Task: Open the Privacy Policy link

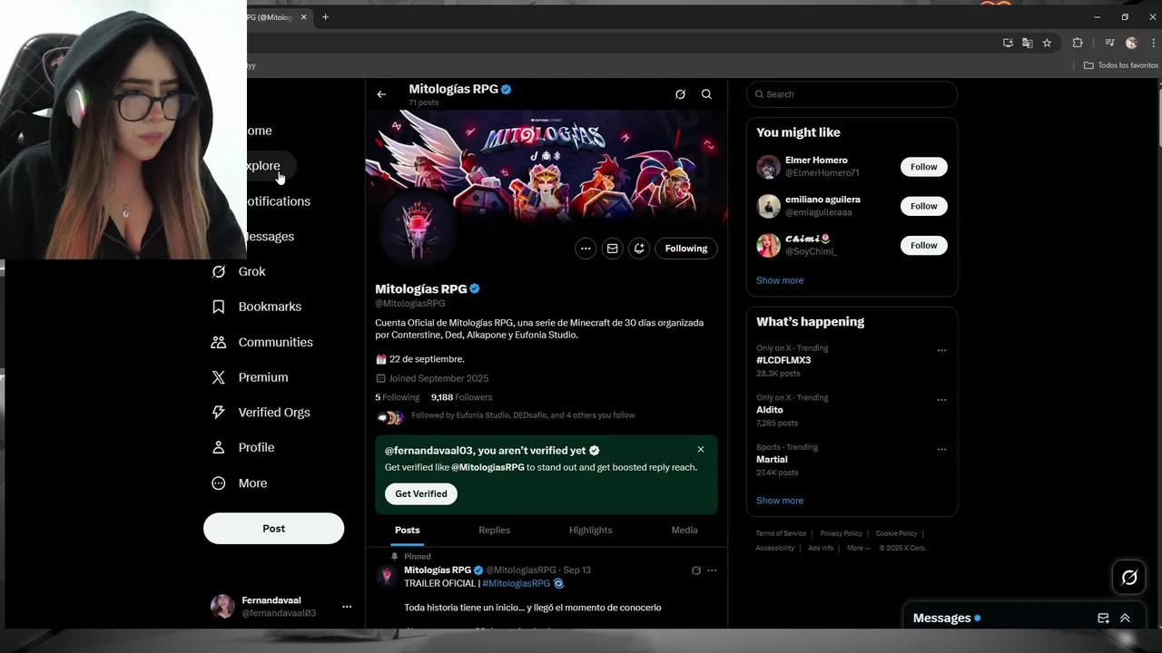Action: (x=842, y=533)
